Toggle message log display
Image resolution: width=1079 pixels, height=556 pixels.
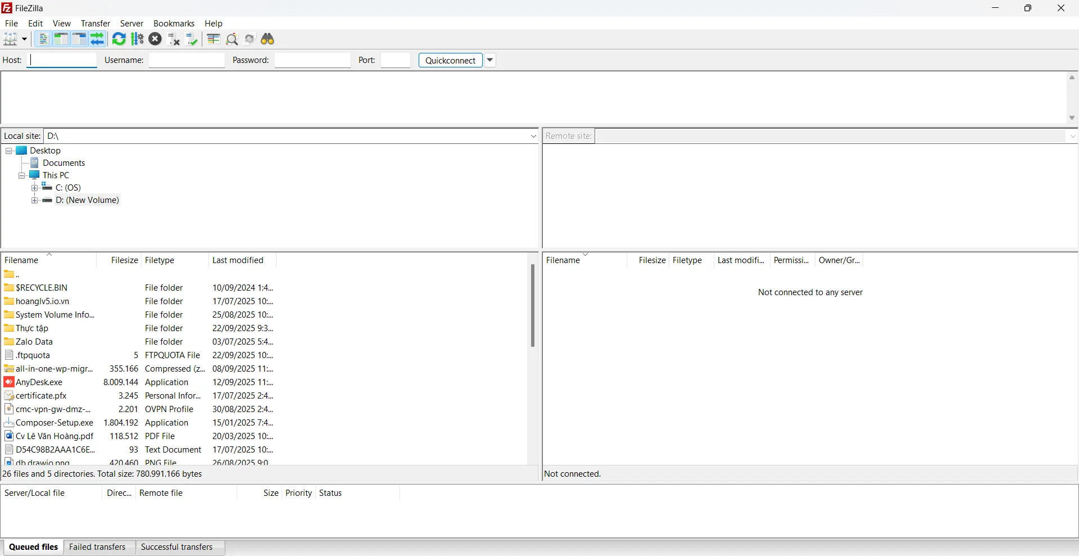[x=43, y=39]
